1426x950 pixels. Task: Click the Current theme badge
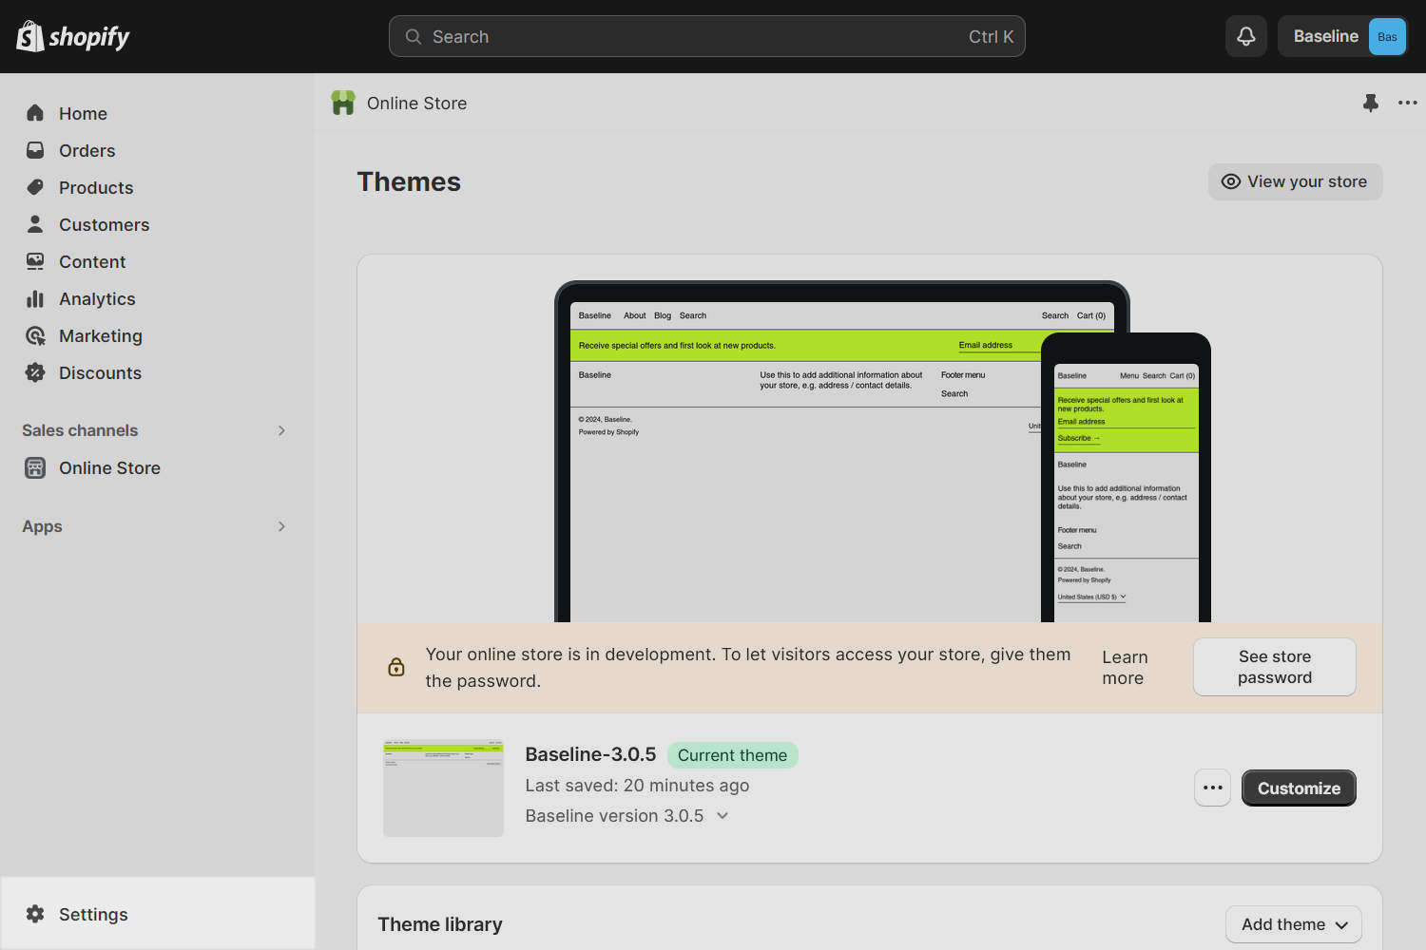click(732, 754)
